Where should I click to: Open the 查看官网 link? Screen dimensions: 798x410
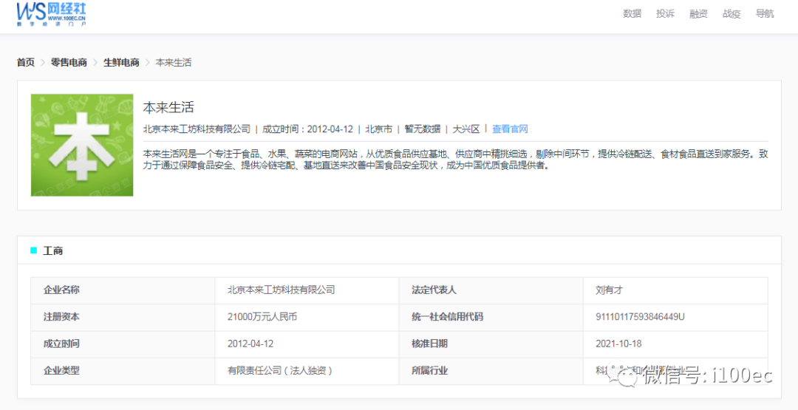click(x=510, y=129)
